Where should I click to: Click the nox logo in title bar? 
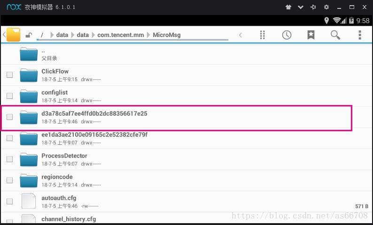coord(14,7)
